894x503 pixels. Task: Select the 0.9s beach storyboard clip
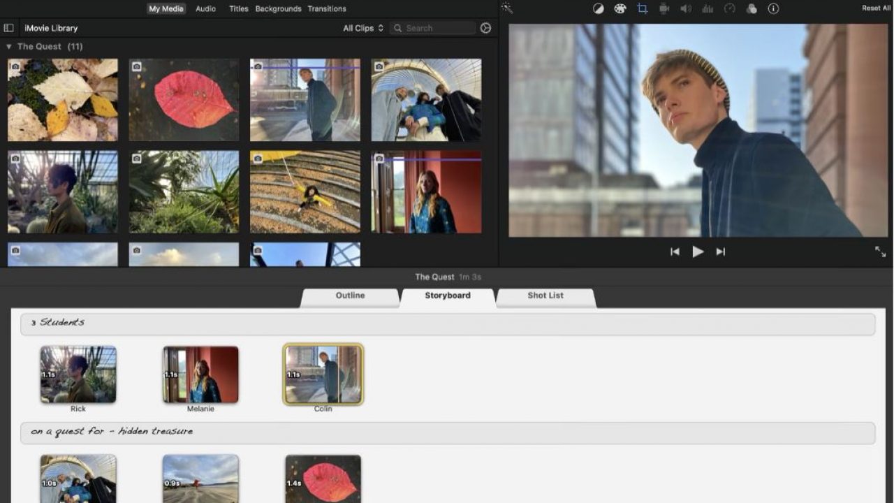(200, 479)
